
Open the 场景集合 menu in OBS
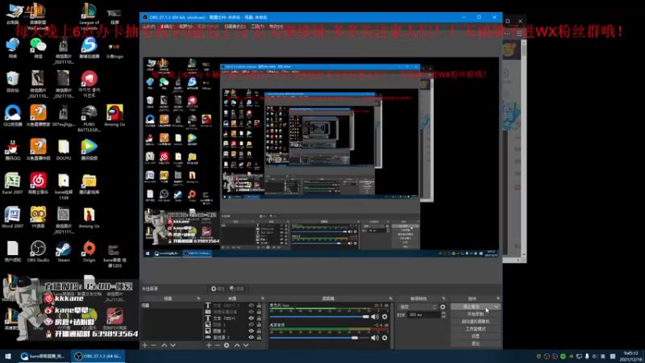[x=235, y=27]
